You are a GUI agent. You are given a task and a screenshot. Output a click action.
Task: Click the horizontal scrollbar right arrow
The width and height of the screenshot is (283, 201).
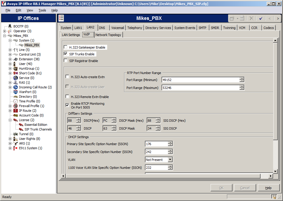coord(270,176)
